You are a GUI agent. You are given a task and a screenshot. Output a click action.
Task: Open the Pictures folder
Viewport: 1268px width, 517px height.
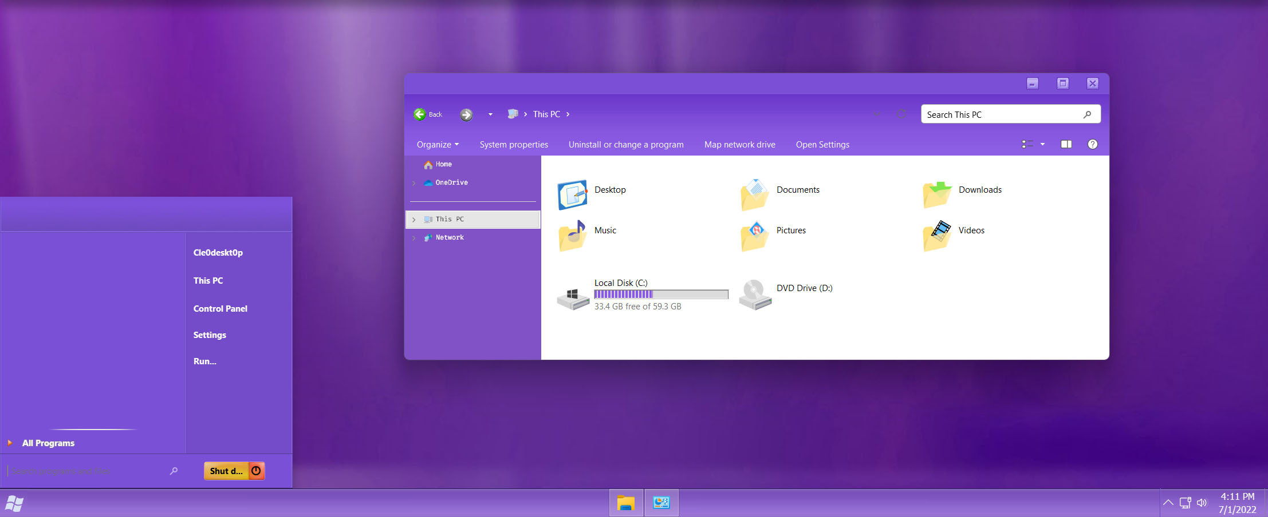click(790, 230)
